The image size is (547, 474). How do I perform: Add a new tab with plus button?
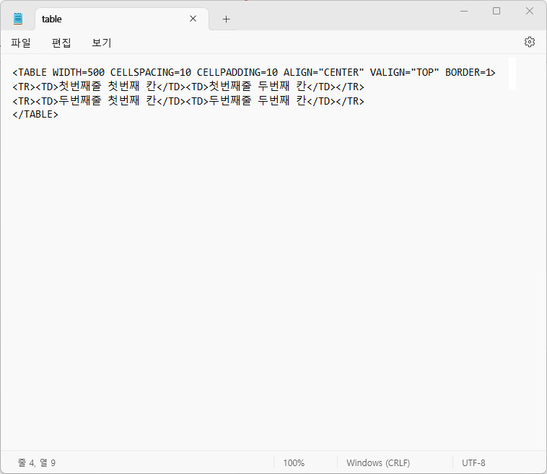pyautogui.click(x=226, y=19)
